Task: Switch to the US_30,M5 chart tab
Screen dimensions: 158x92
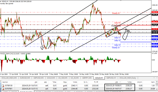Action: point(75,78)
